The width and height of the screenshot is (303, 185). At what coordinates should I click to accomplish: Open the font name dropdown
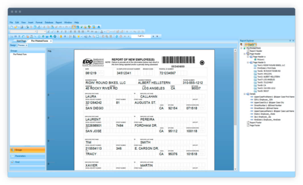tap(23, 32)
